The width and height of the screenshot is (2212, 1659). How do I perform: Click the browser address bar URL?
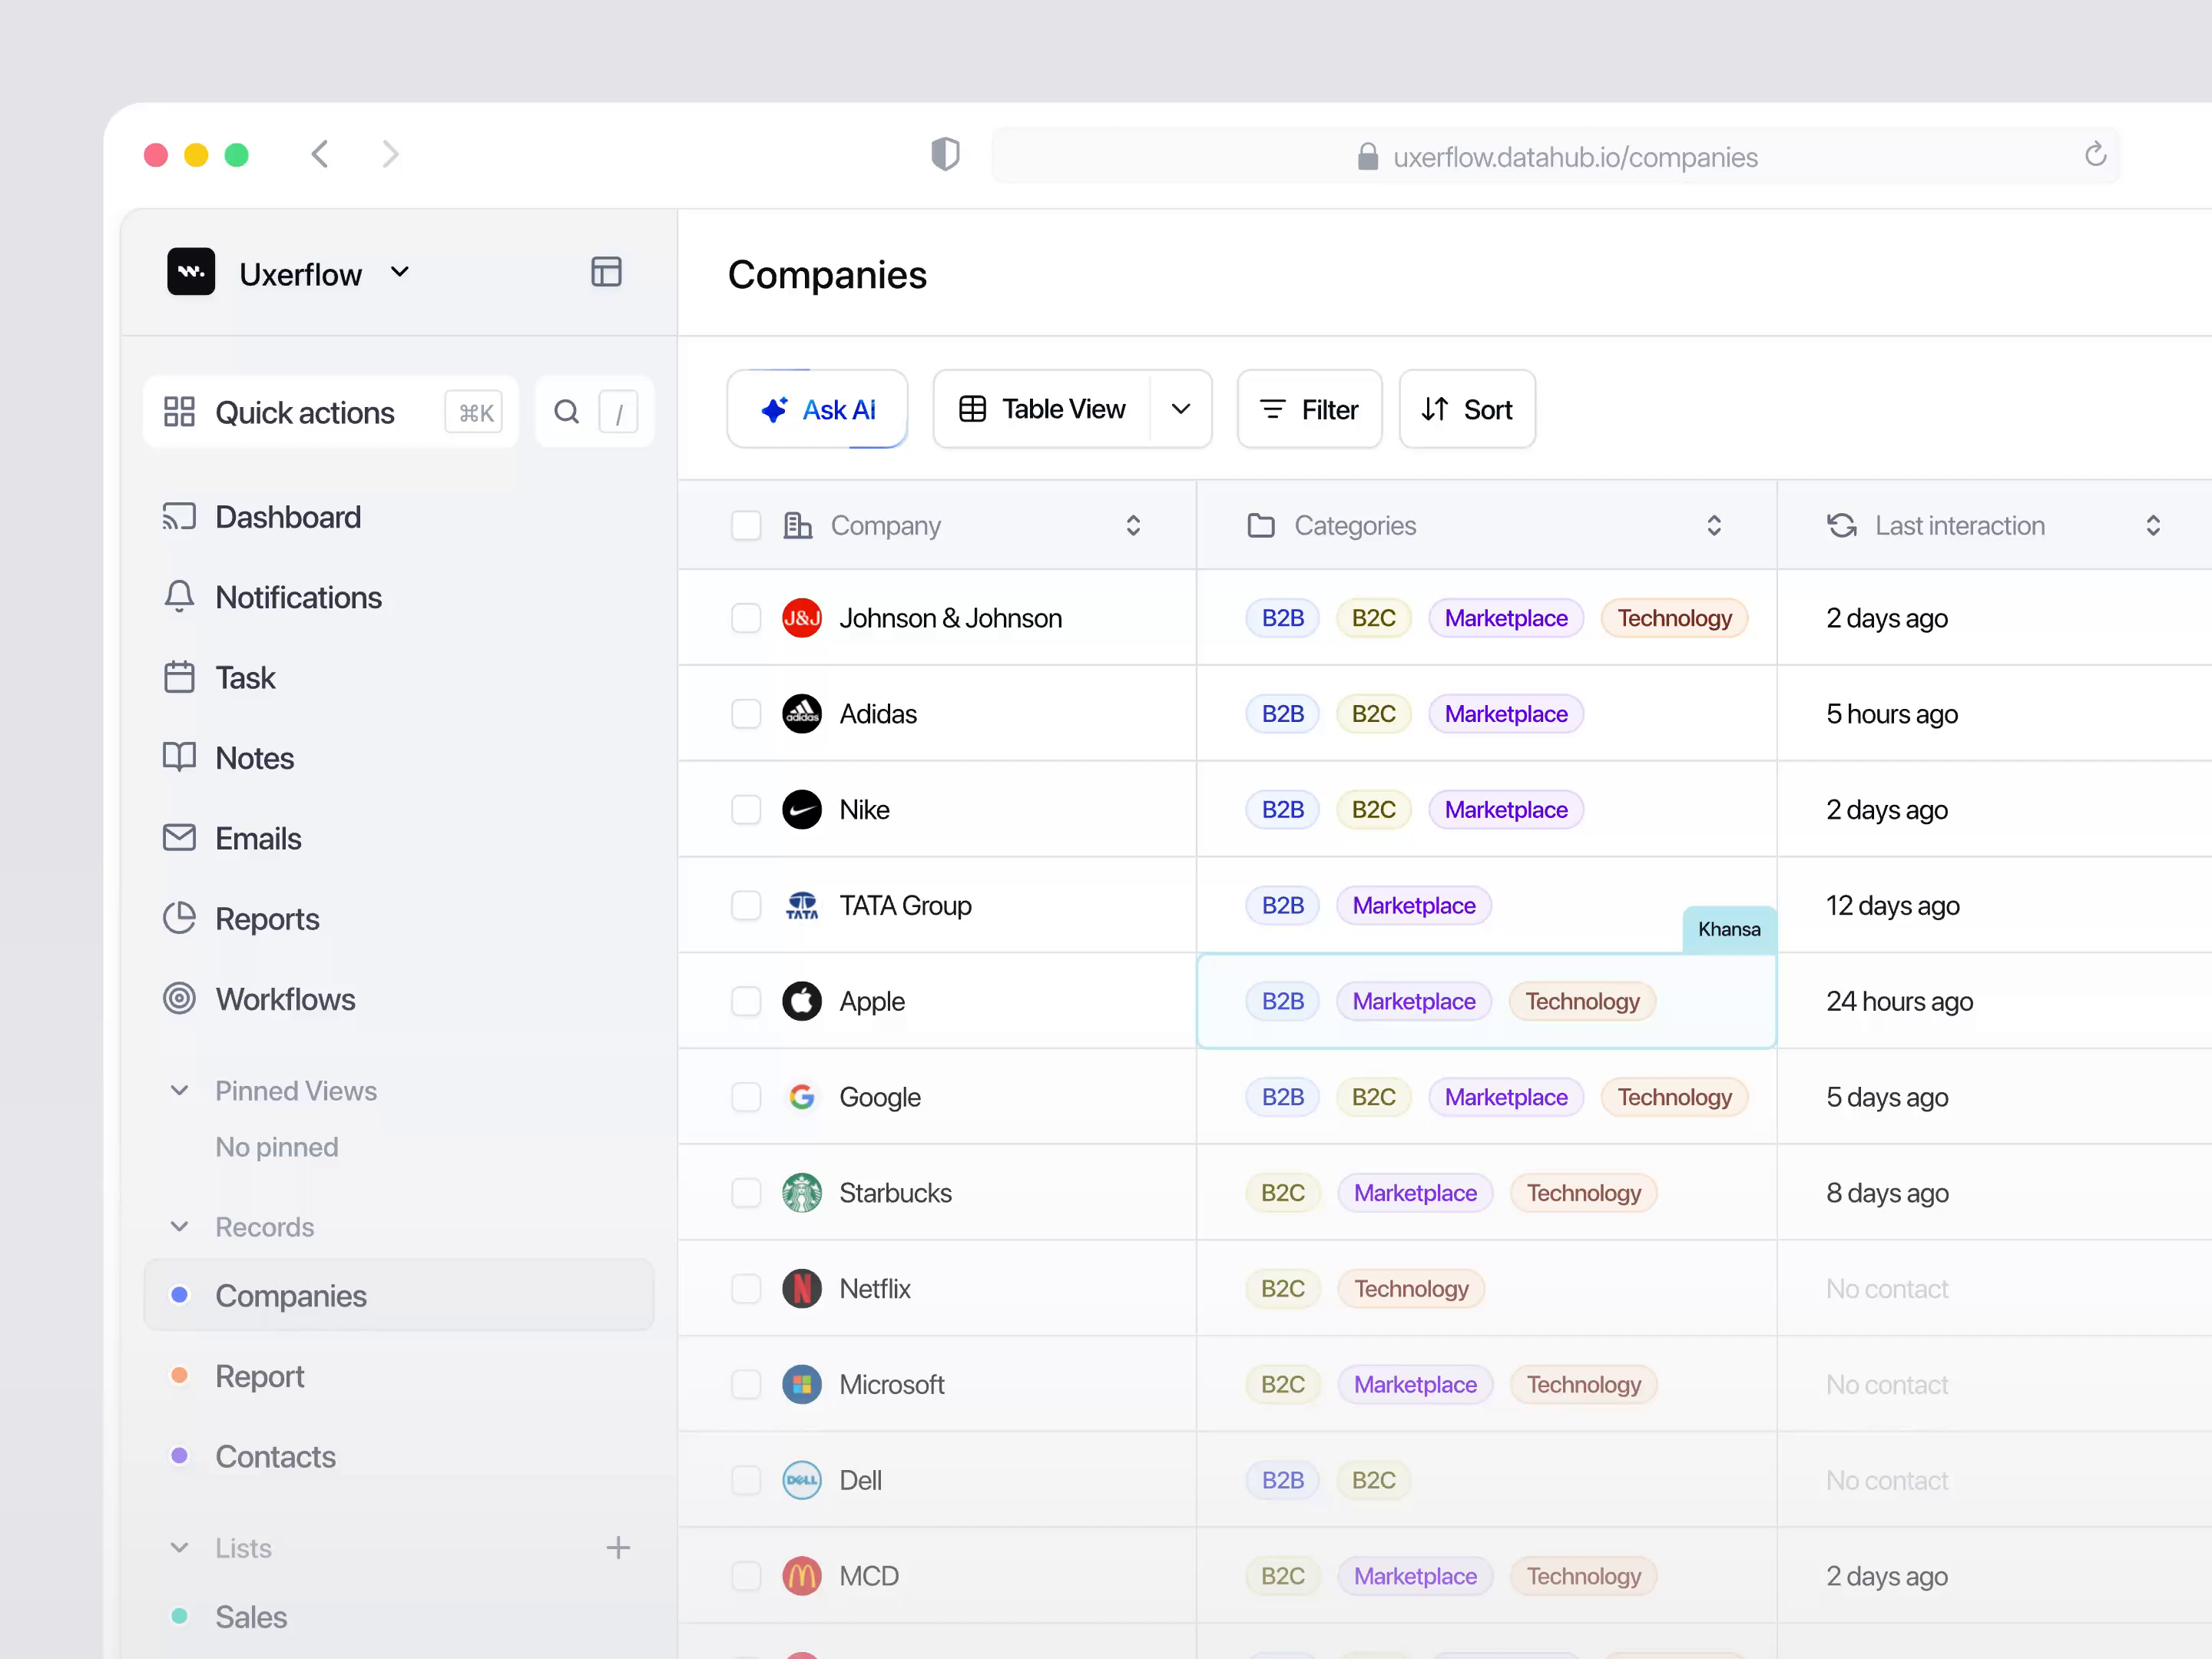click(1575, 157)
